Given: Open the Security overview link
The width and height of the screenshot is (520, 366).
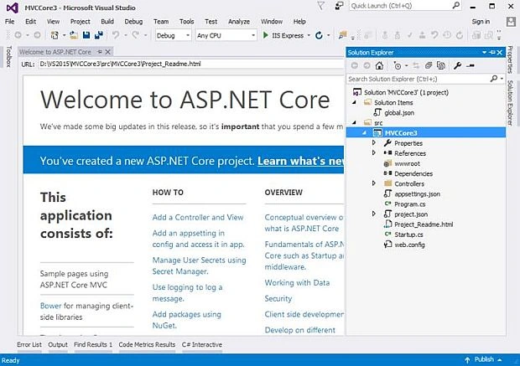Looking at the screenshot, I should [278, 298].
